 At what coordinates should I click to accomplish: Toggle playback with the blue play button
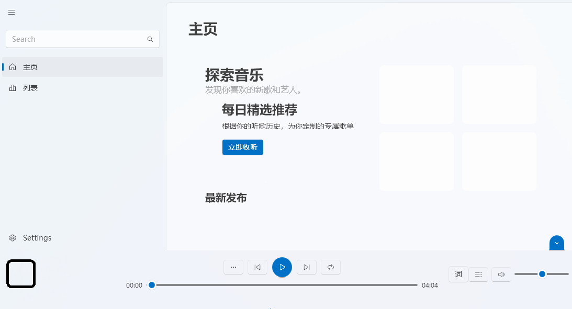tap(282, 267)
